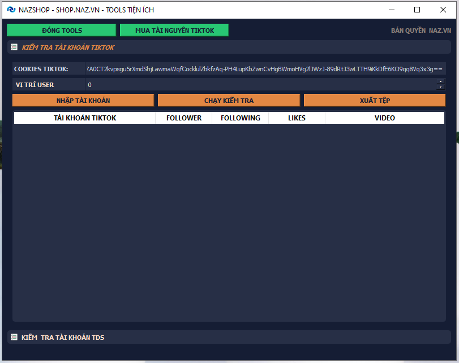Click the VỊ TRÍ USER label
This screenshot has width=459, height=363.
(35, 85)
